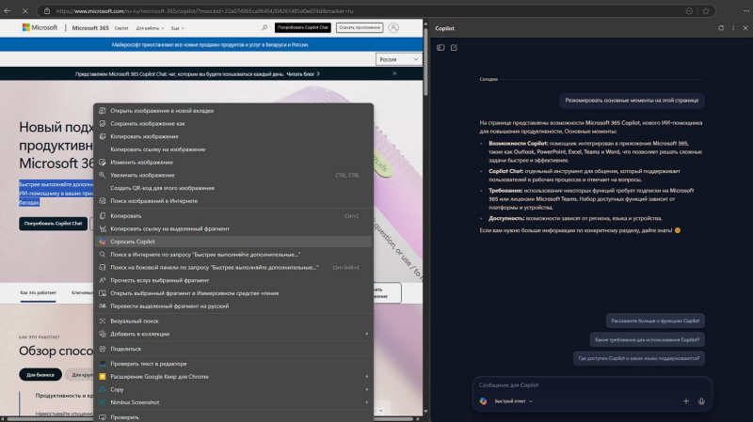Expand the Для работы menu

150,28
